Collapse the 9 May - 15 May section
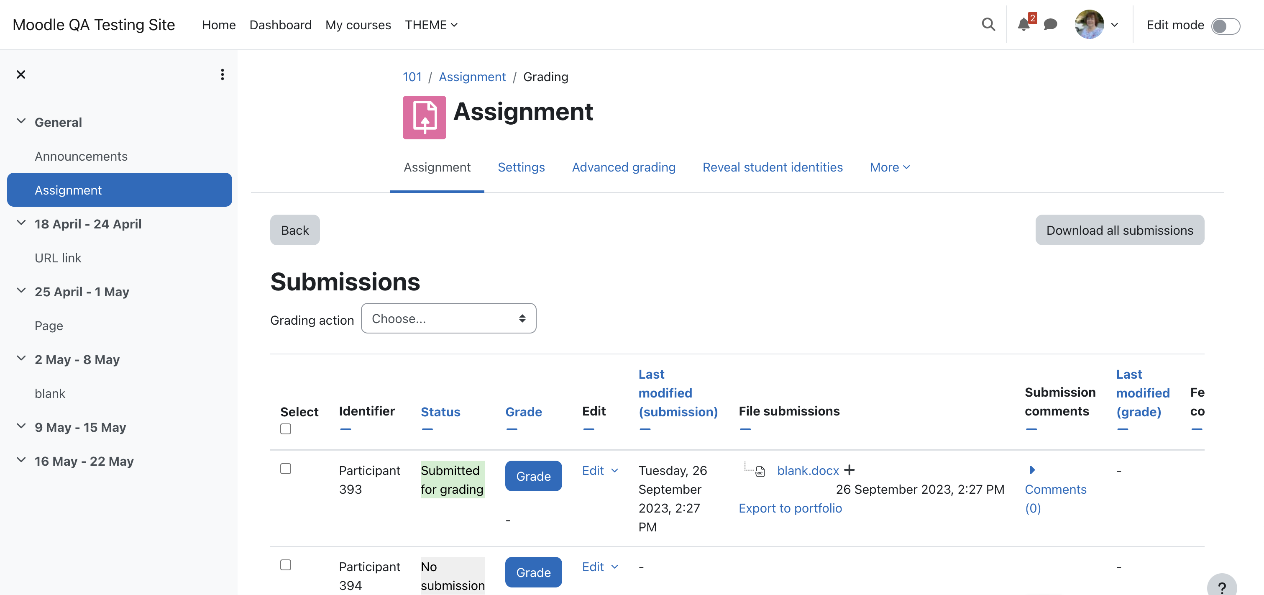Image resolution: width=1264 pixels, height=595 pixels. click(x=21, y=426)
